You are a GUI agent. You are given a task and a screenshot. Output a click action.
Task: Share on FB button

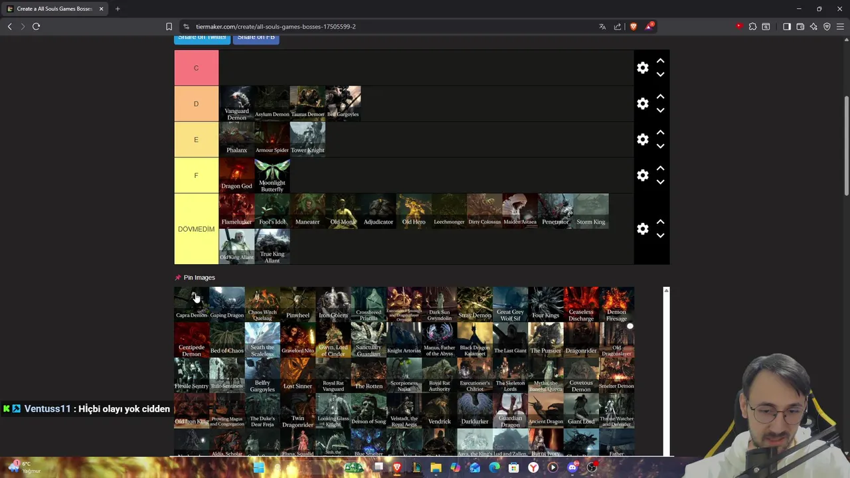(256, 38)
